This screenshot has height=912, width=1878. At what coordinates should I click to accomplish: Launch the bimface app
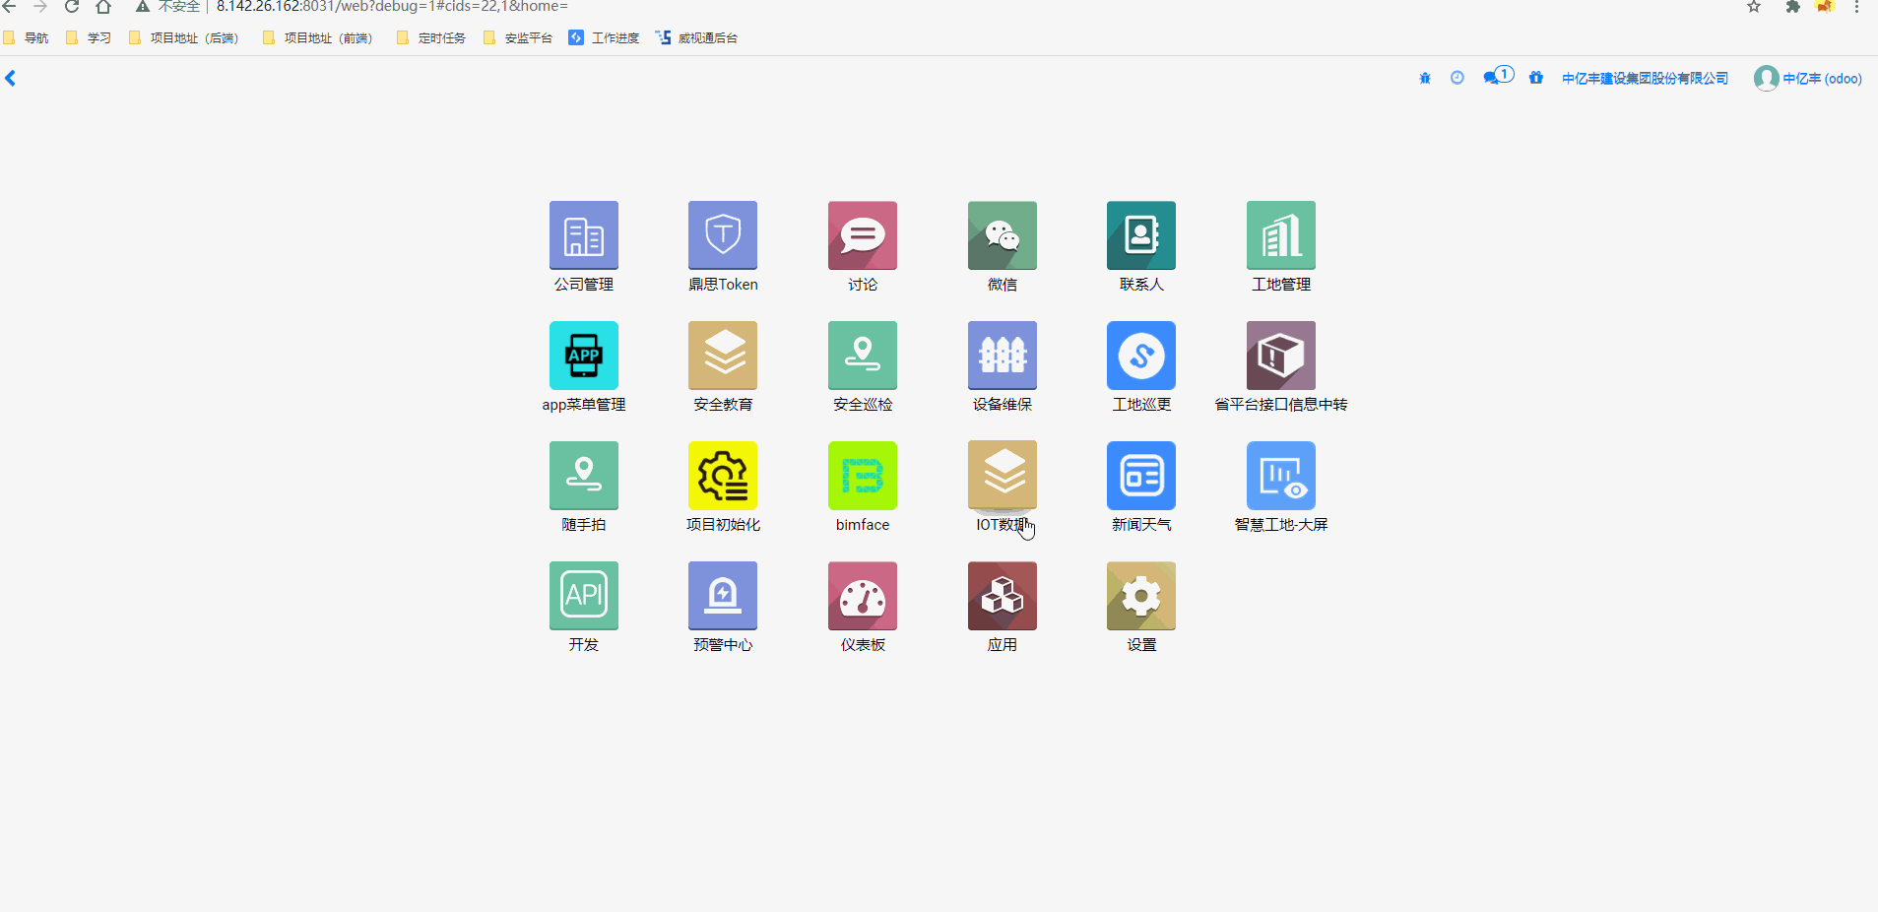click(863, 476)
